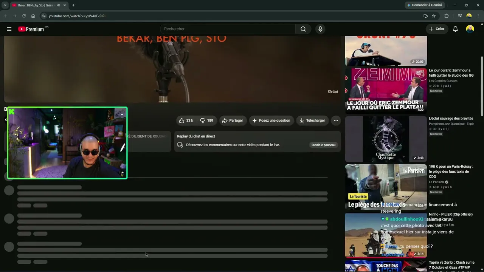The image size is (484, 272).
Task: Visit Pamplemousse Quantique - Topic channel
Action: [x=451, y=124]
